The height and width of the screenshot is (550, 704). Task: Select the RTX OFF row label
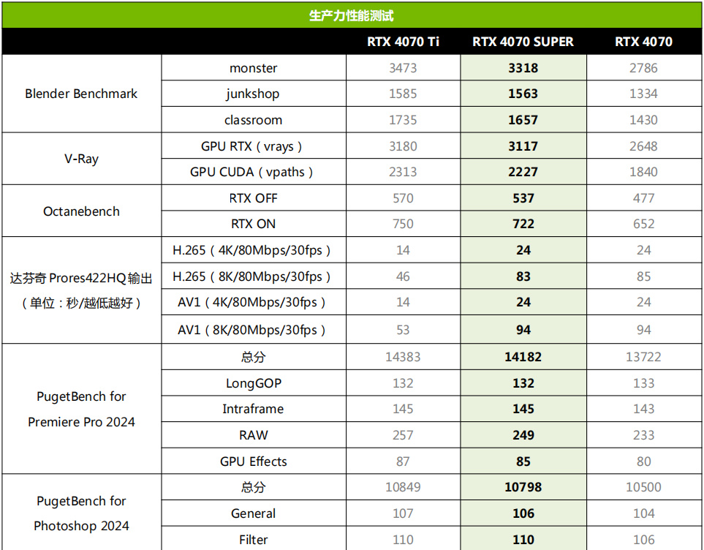(x=253, y=198)
